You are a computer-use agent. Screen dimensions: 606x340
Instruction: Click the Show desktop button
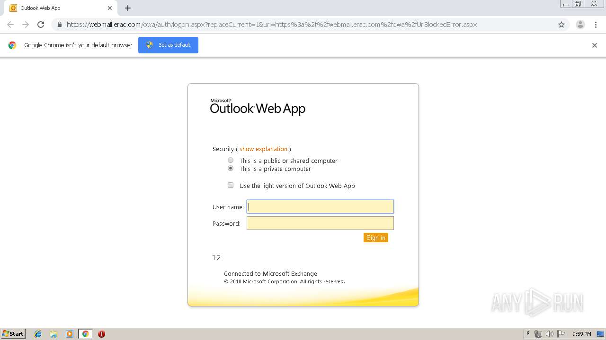(x=600, y=334)
